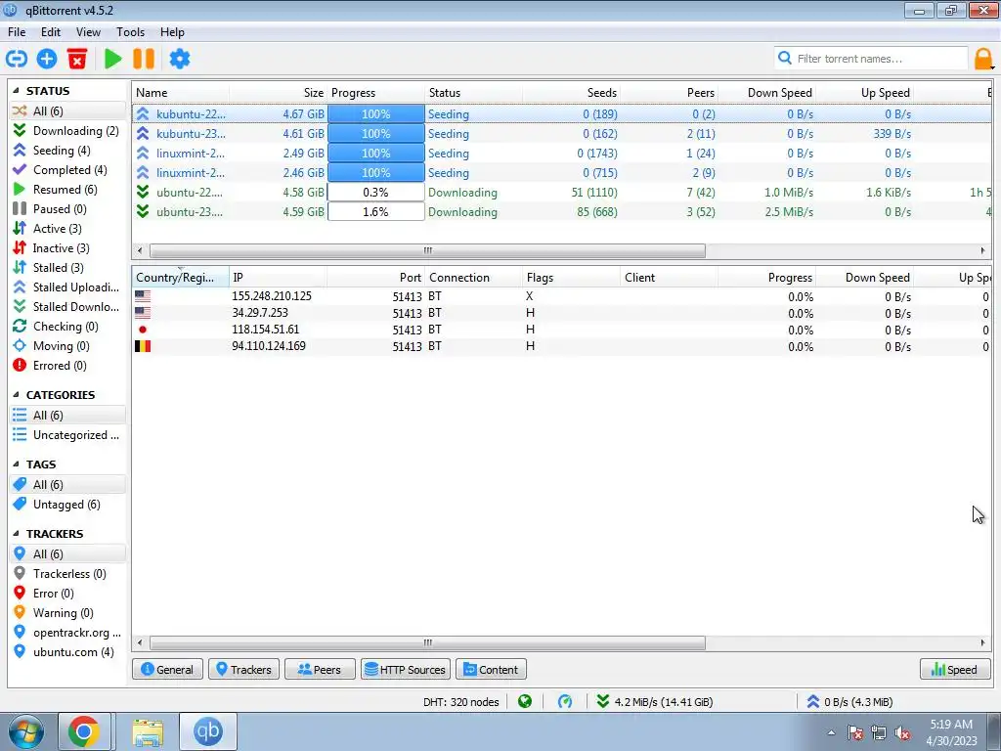The width and height of the screenshot is (1001, 751).
Task: Click the Add Torrent Link toolbar icon
Action: coord(17,59)
